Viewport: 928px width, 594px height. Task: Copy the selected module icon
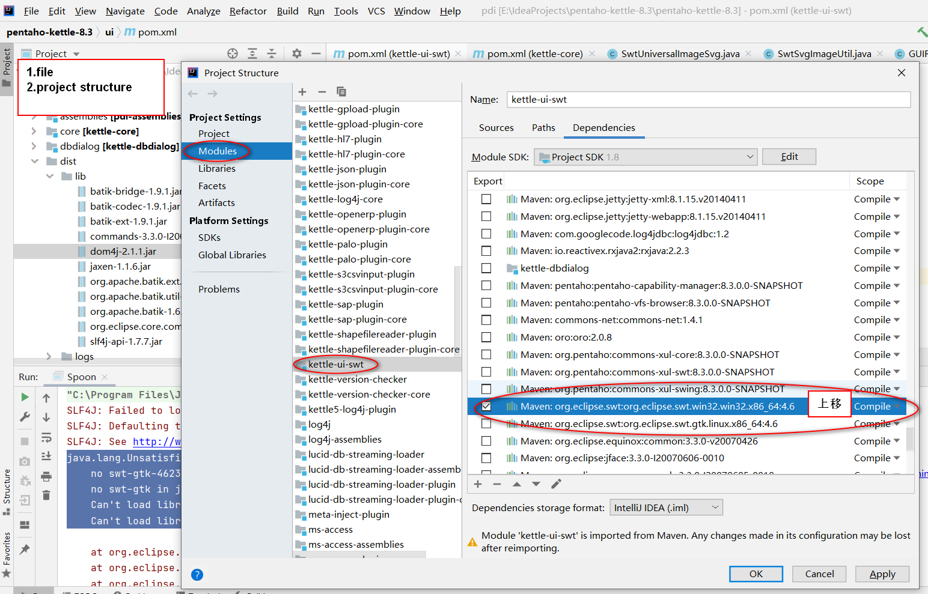[341, 92]
